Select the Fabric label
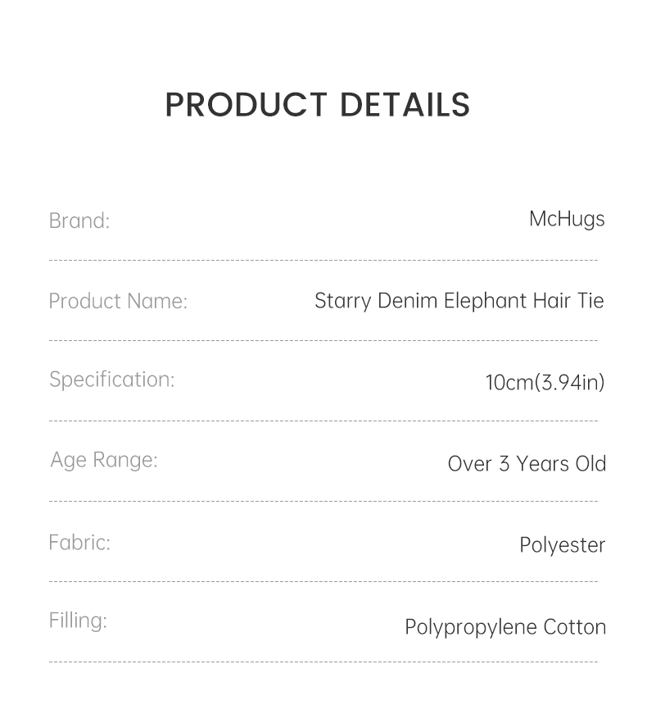The image size is (647, 705). [x=79, y=543]
